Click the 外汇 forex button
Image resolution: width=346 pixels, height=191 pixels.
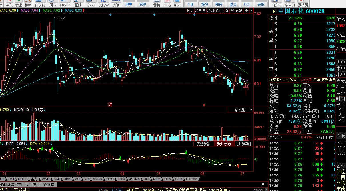[247, 4]
